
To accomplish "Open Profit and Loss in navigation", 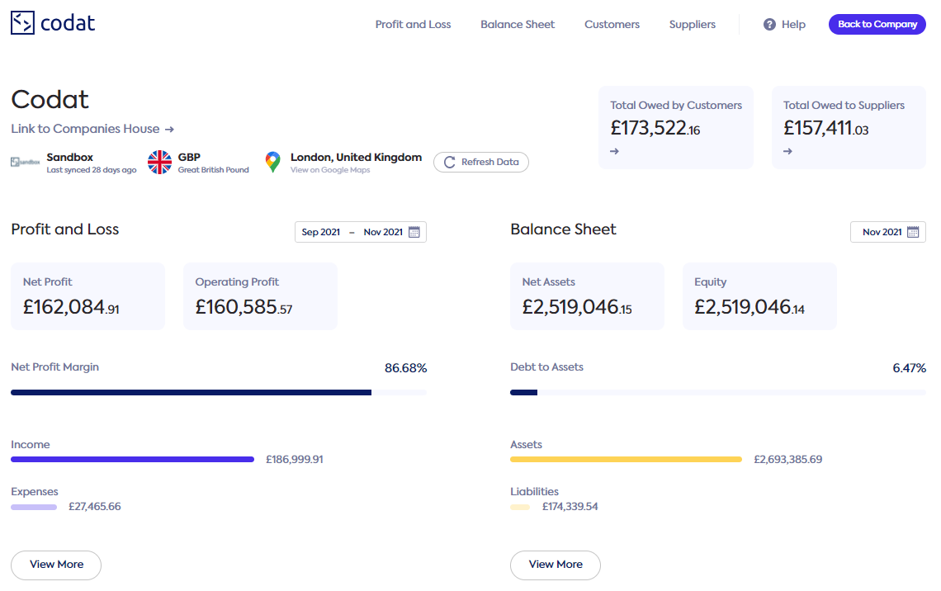I will click(x=413, y=25).
